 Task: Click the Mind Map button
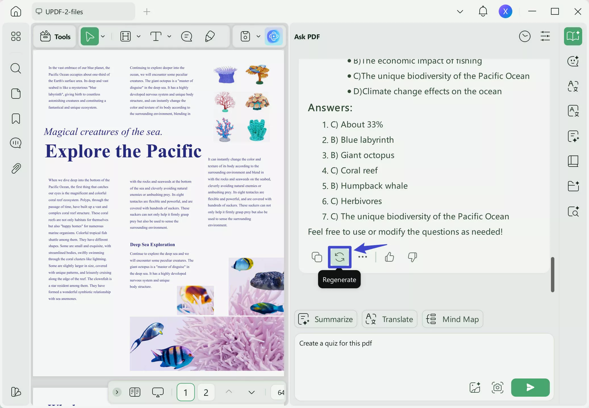(452, 319)
